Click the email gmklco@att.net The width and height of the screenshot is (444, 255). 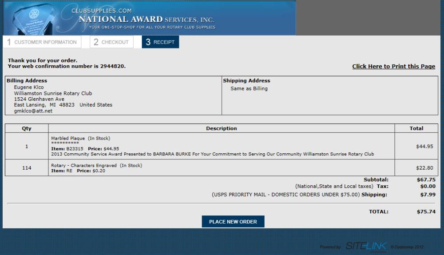[33, 111]
